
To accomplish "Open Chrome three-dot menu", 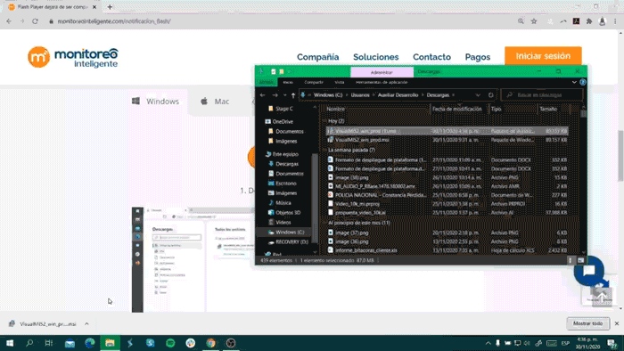I will (615, 21).
